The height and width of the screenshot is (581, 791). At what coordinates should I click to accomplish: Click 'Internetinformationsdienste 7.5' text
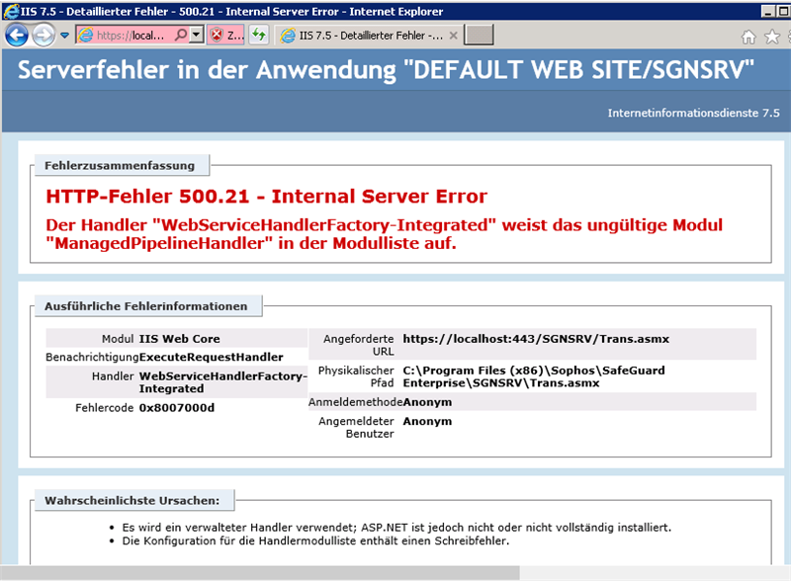click(x=693, y=113)
